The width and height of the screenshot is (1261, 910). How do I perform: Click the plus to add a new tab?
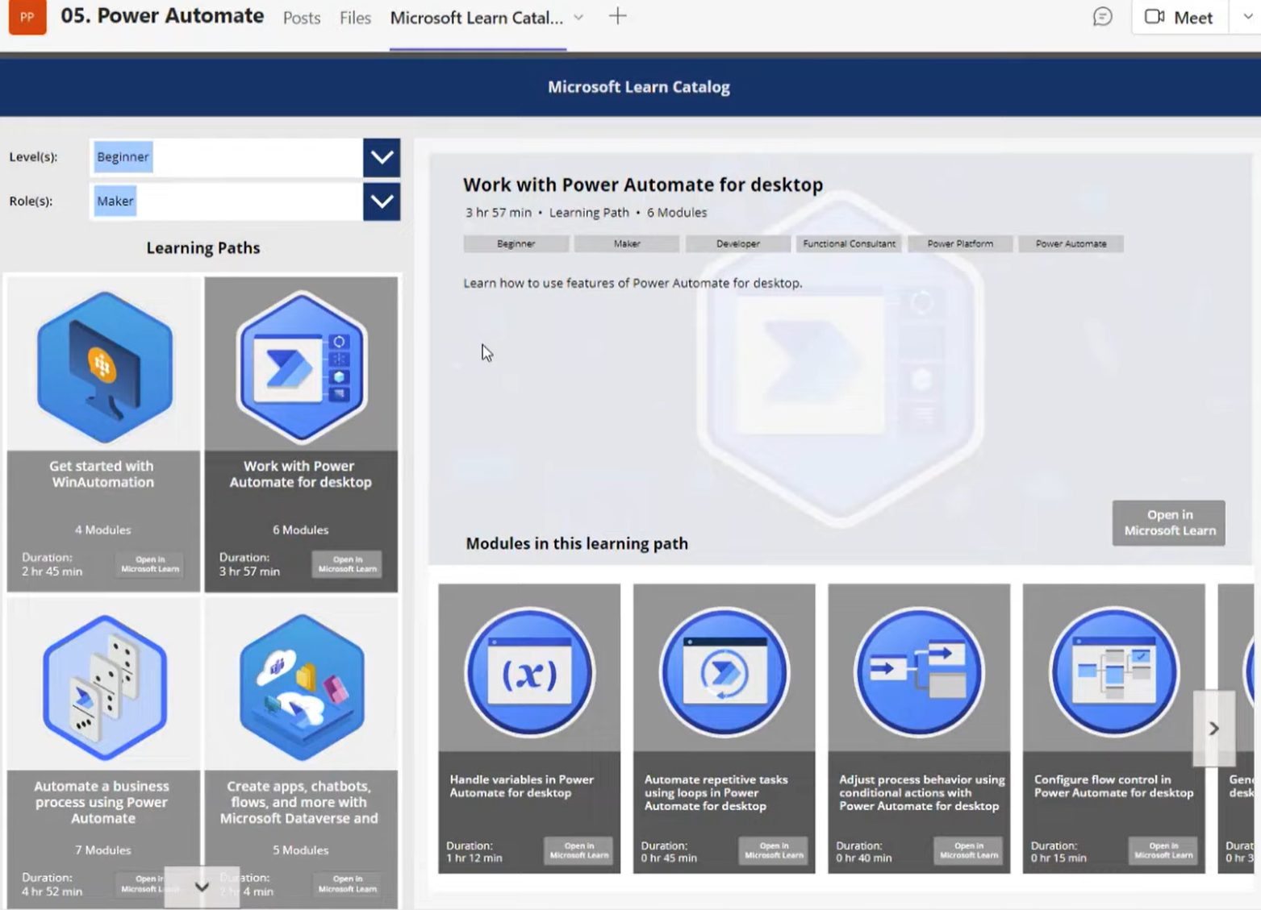pos(616,16)
